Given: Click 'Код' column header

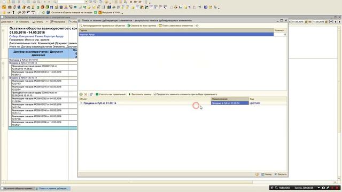Looking at the screenshot, I should tap(268, 99).
